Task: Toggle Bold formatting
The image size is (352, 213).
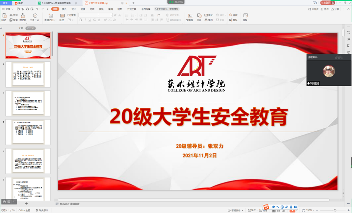Action: 81,20
